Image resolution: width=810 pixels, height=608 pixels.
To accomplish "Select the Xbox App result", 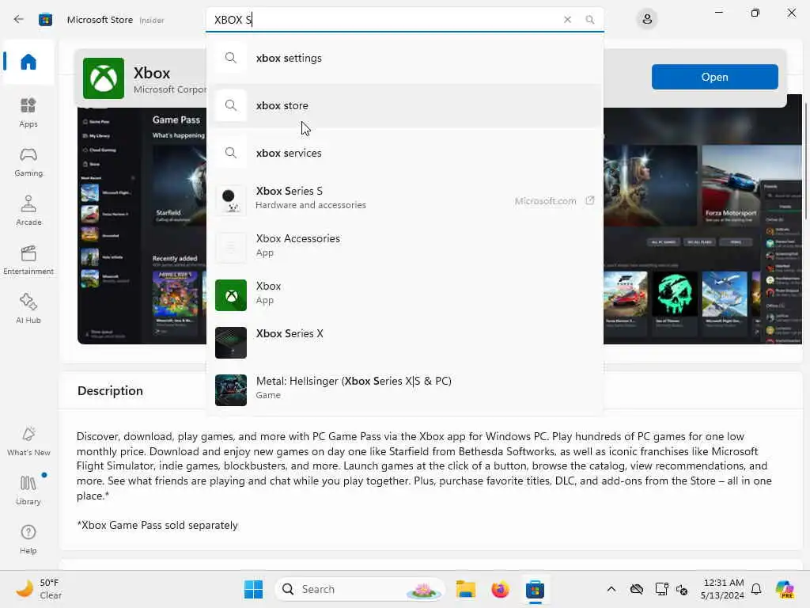I will [405, 294].
